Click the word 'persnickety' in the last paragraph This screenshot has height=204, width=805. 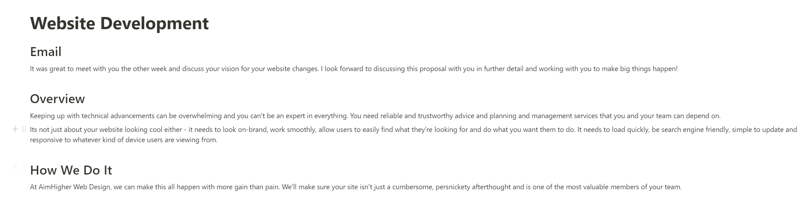pos(453,187)
